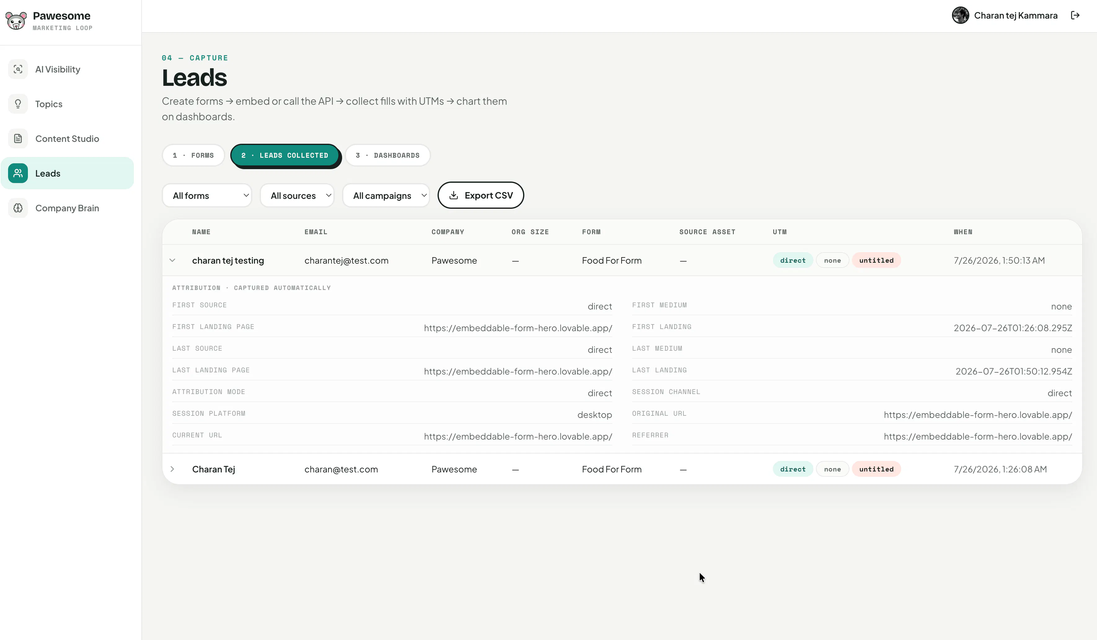Viewport: 1097px width, 640px height.
Task: Open Topics in the sidebar
Action: [x=68, y=104]
